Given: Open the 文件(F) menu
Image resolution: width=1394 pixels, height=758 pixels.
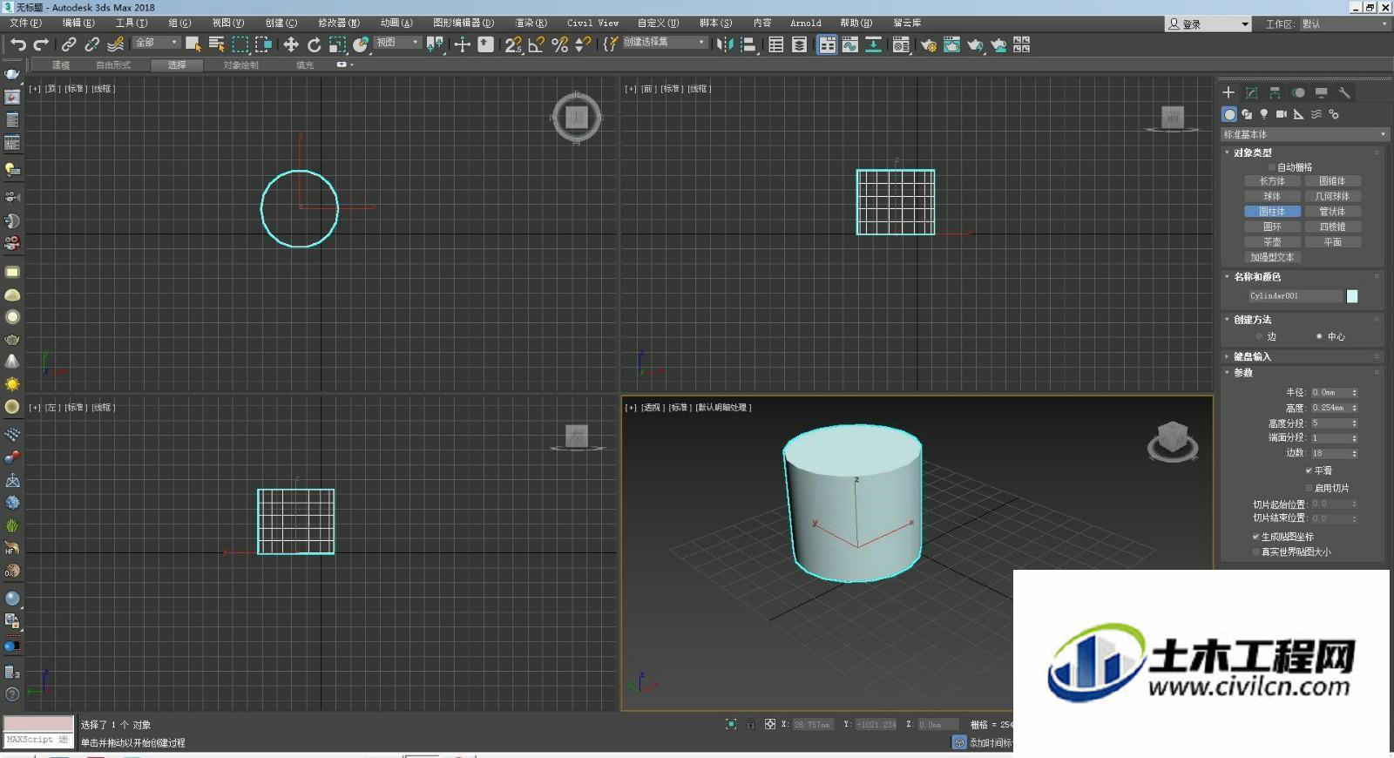Looking at the screenshot, I should pos(25,23).
